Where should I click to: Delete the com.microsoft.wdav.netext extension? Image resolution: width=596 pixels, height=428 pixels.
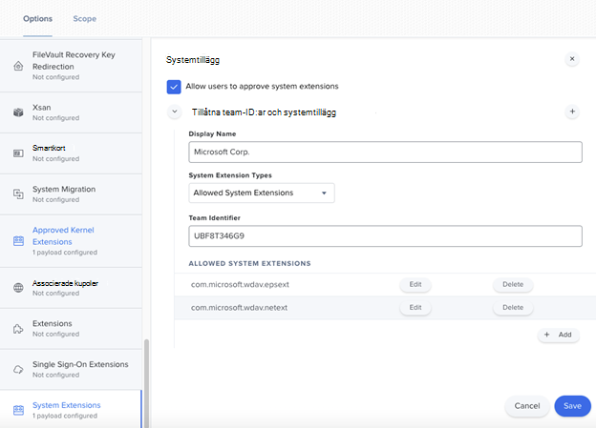(x=513, y=307)
